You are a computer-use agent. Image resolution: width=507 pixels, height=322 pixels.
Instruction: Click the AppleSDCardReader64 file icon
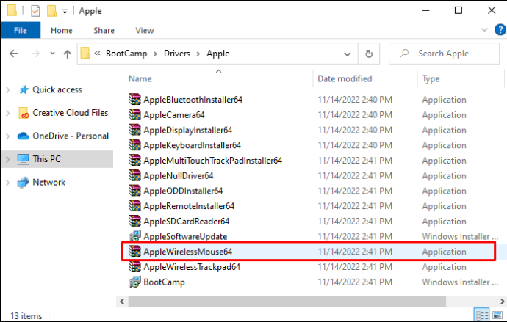(135, 221)
